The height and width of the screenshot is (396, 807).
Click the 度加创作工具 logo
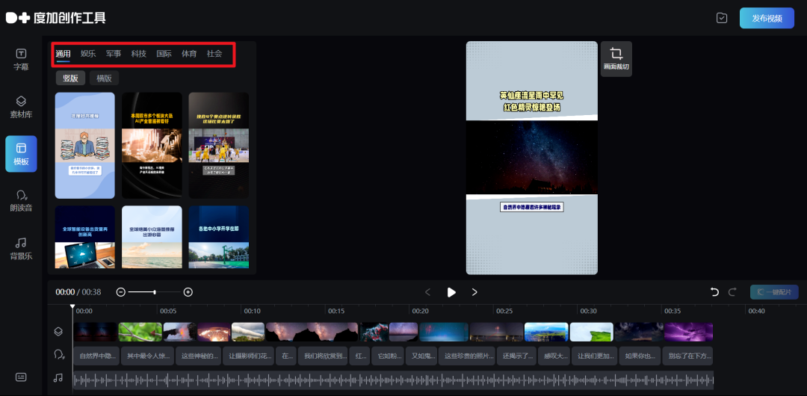pyautogui.click(x=56, y=17)
